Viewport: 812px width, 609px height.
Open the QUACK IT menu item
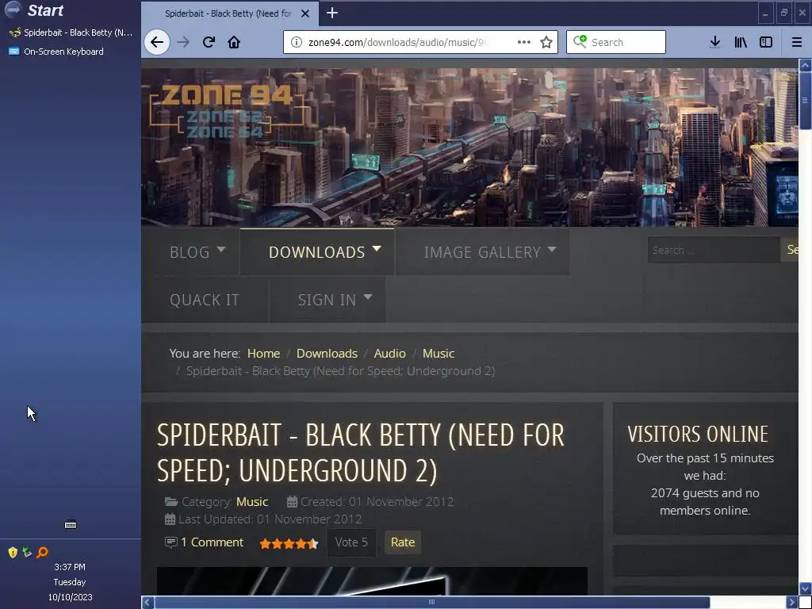pos(205,299)
